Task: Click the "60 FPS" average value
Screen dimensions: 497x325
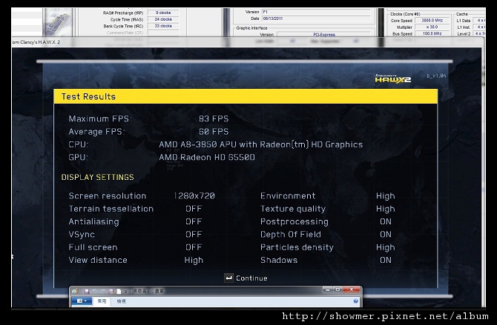Action: pos(214,132)
